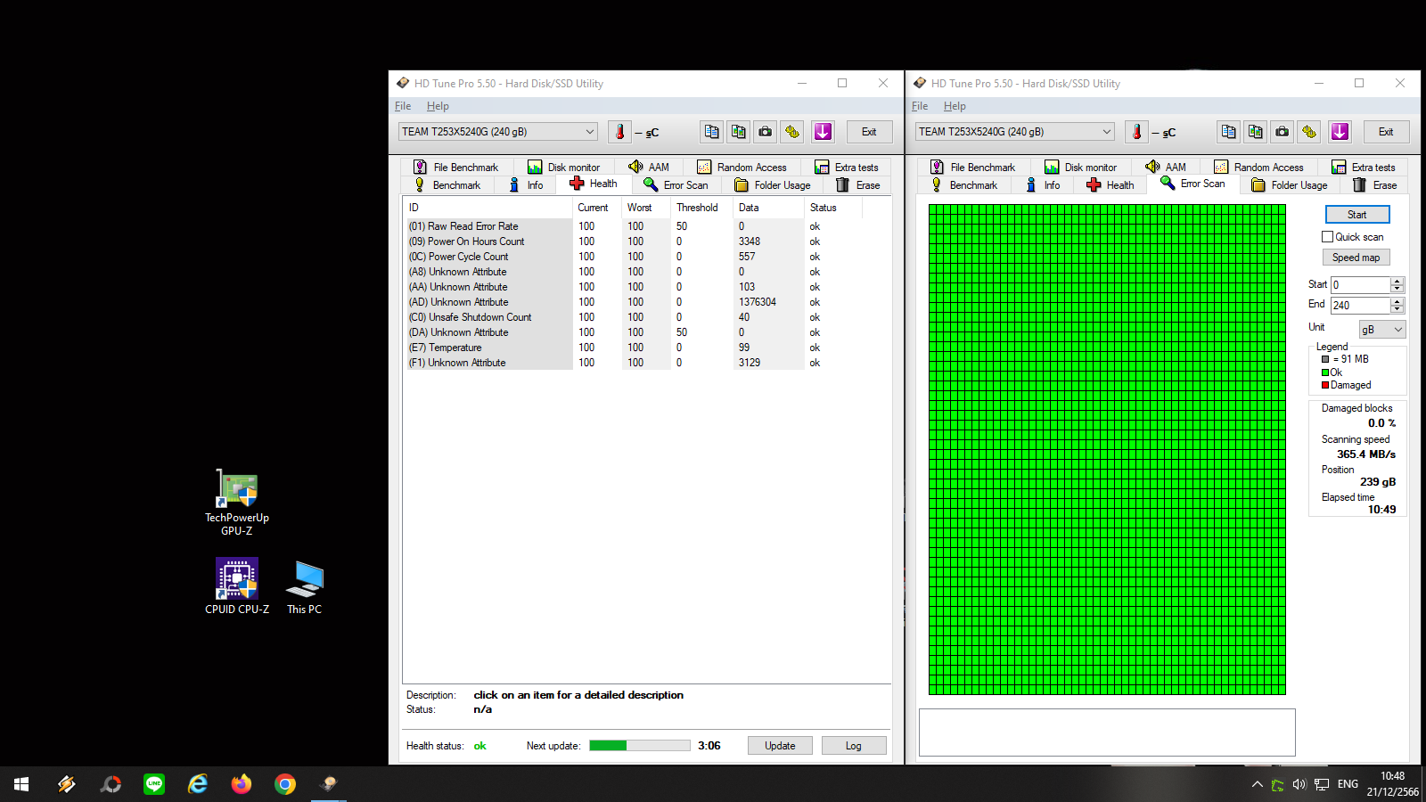
Task: Select the Power On Hours Count row
Action: [476, 241]
